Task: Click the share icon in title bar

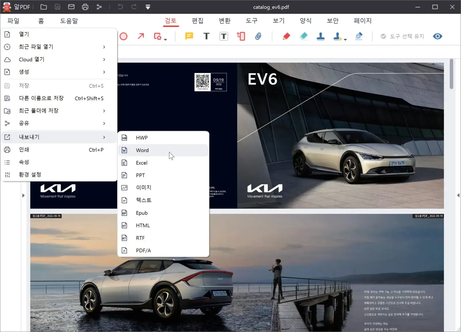Action: [x=99, y=7]
